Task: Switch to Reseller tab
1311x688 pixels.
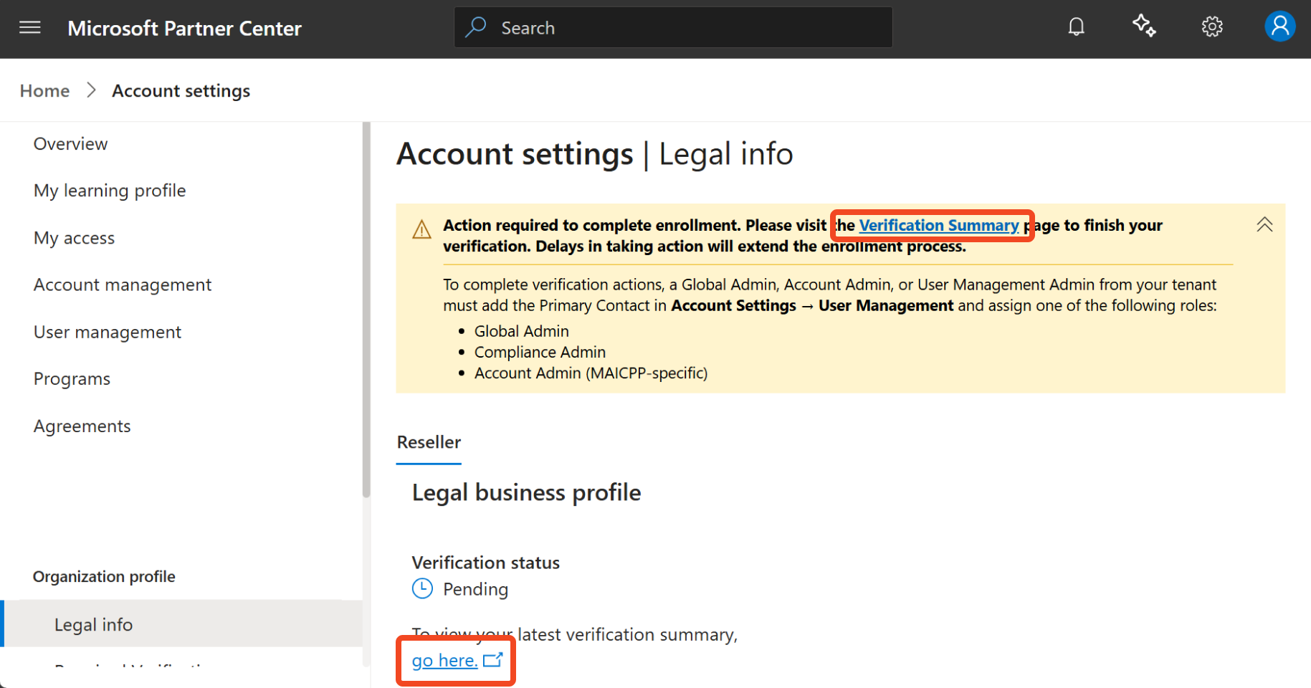Action: click(x=429, y=442)
